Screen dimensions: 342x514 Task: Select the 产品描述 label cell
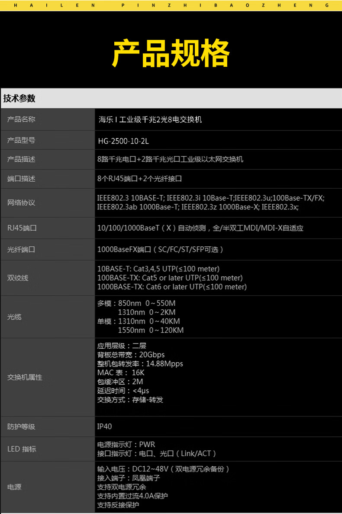[x=48, y=159]
